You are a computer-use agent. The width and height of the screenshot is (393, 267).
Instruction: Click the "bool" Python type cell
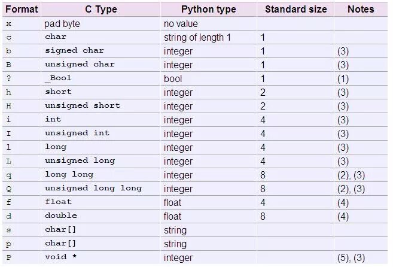pyautogui.click(x=173, y=79)
